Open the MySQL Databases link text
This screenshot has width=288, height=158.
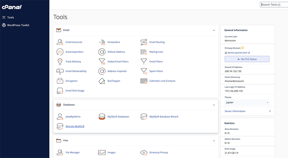tap(118, 117)
